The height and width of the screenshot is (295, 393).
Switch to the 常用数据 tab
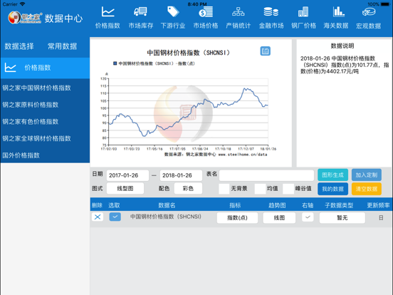click(62, 46)
